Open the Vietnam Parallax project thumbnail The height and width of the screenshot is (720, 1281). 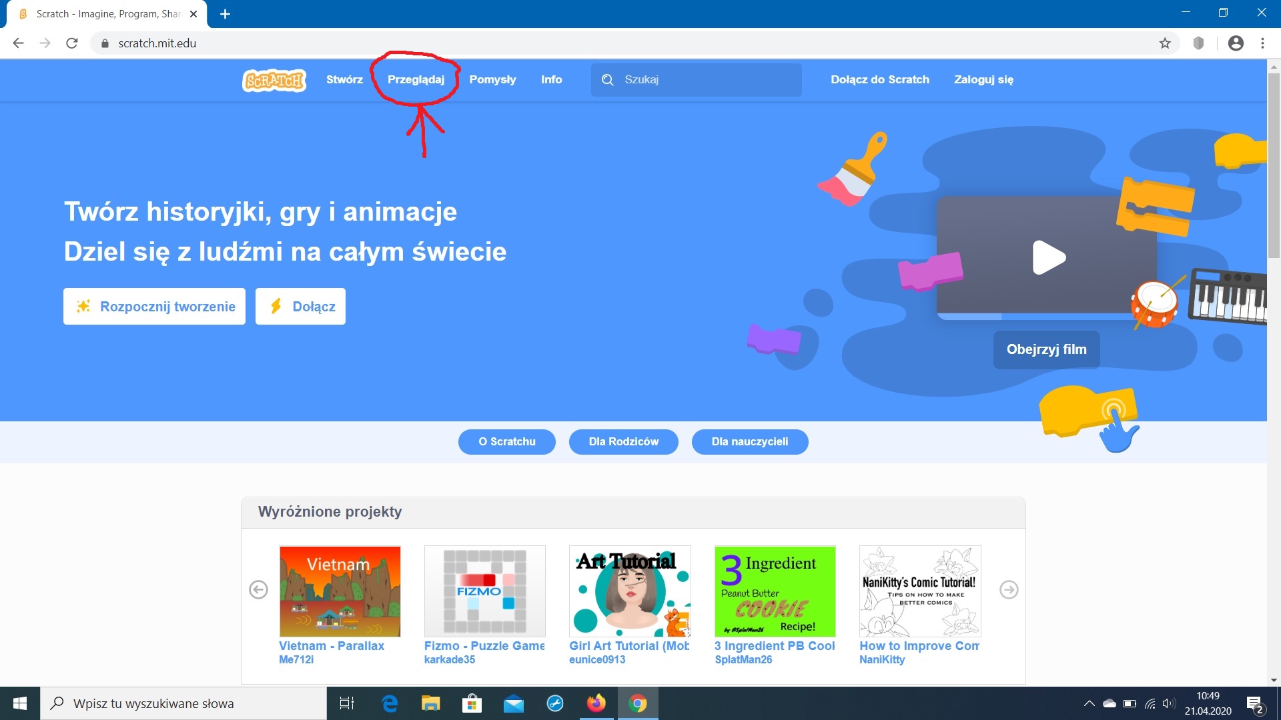340,591
